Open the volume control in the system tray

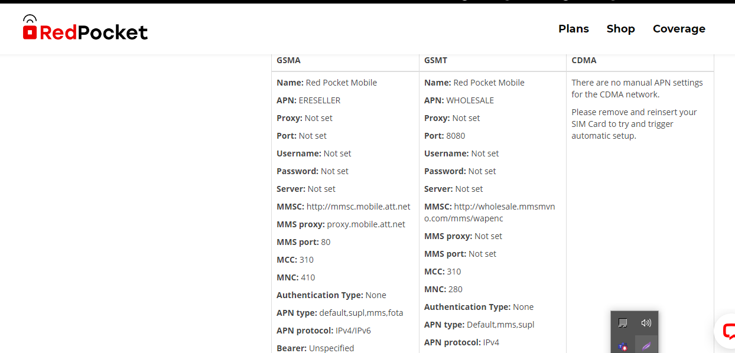(x=646, y=323)
